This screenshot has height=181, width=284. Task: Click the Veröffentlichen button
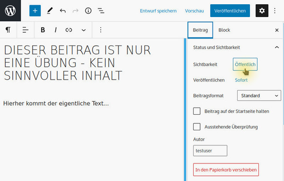(x=230, y=11)
